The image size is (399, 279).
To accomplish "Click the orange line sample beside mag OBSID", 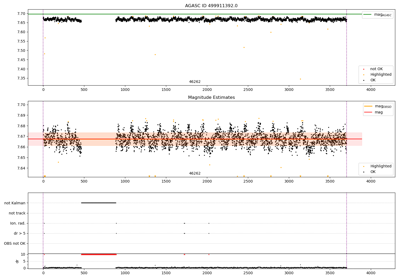I will click(368, 106).
